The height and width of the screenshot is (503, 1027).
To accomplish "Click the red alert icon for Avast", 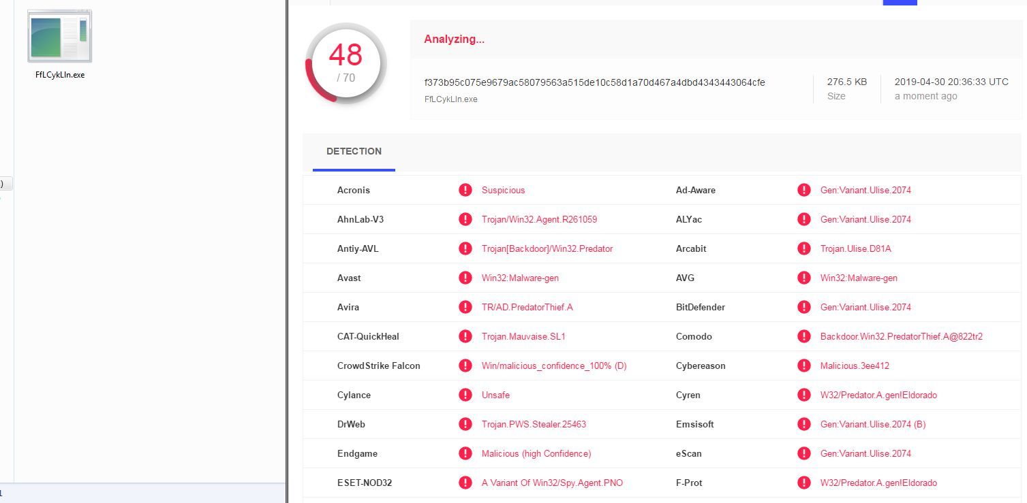I will pyautogui.click(x=465, y=278).
